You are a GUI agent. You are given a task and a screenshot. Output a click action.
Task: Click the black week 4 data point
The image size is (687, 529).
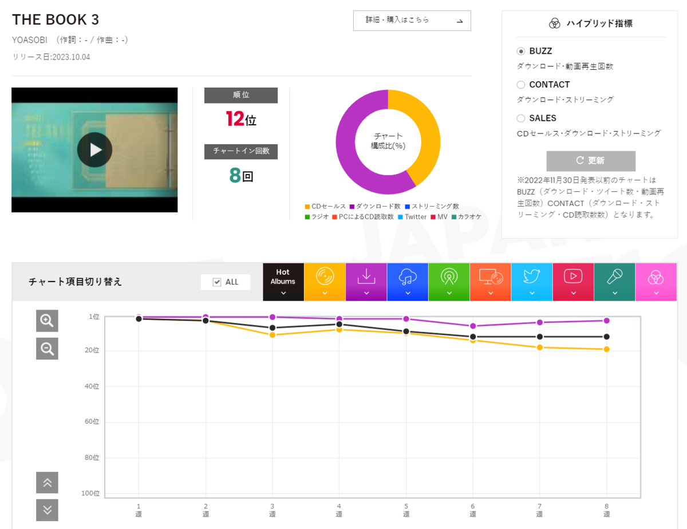pos(339,325)
